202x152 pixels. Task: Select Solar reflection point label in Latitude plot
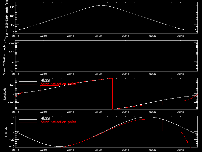[x=58, y=122]
